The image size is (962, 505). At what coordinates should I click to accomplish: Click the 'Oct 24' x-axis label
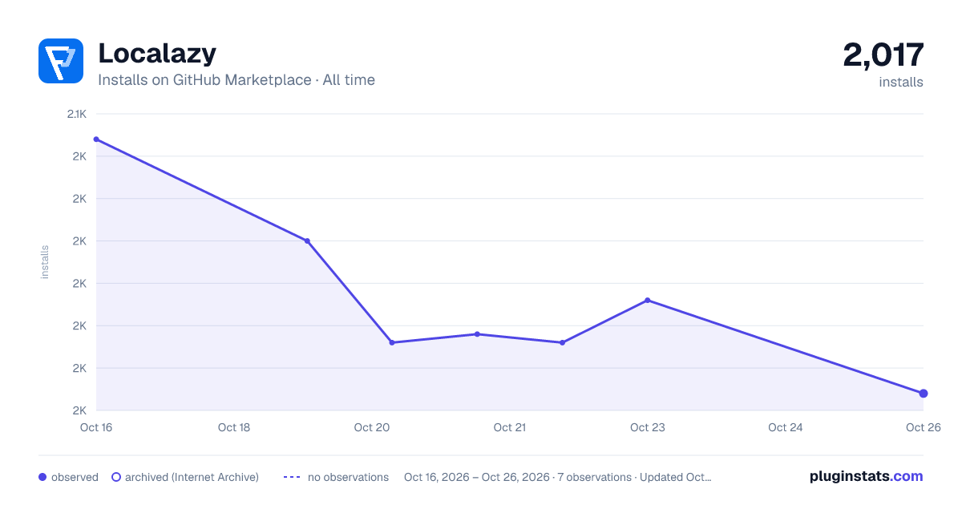tap(786, 427)
